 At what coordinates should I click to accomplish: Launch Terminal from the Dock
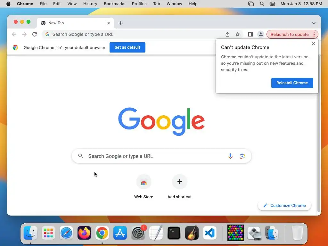click(x=174, y=233)
